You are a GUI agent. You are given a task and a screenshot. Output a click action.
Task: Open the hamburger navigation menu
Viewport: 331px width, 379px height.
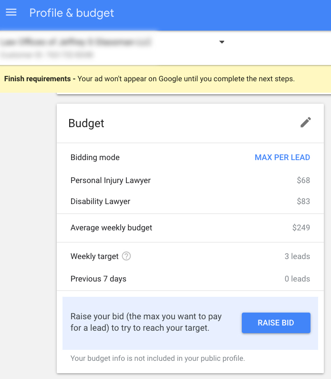[x=11, y=12]
